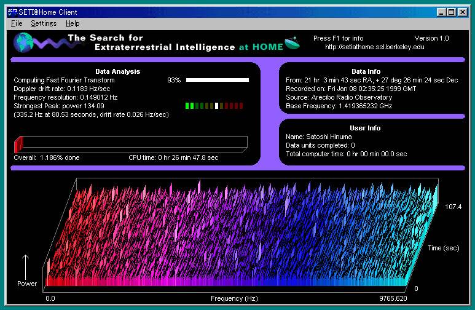This screenshot has height=310, width=475.
Task: Click the '335.2 Hz at 80.53 seconds' line
Action: pyautogui.click(x=91, y=114)
